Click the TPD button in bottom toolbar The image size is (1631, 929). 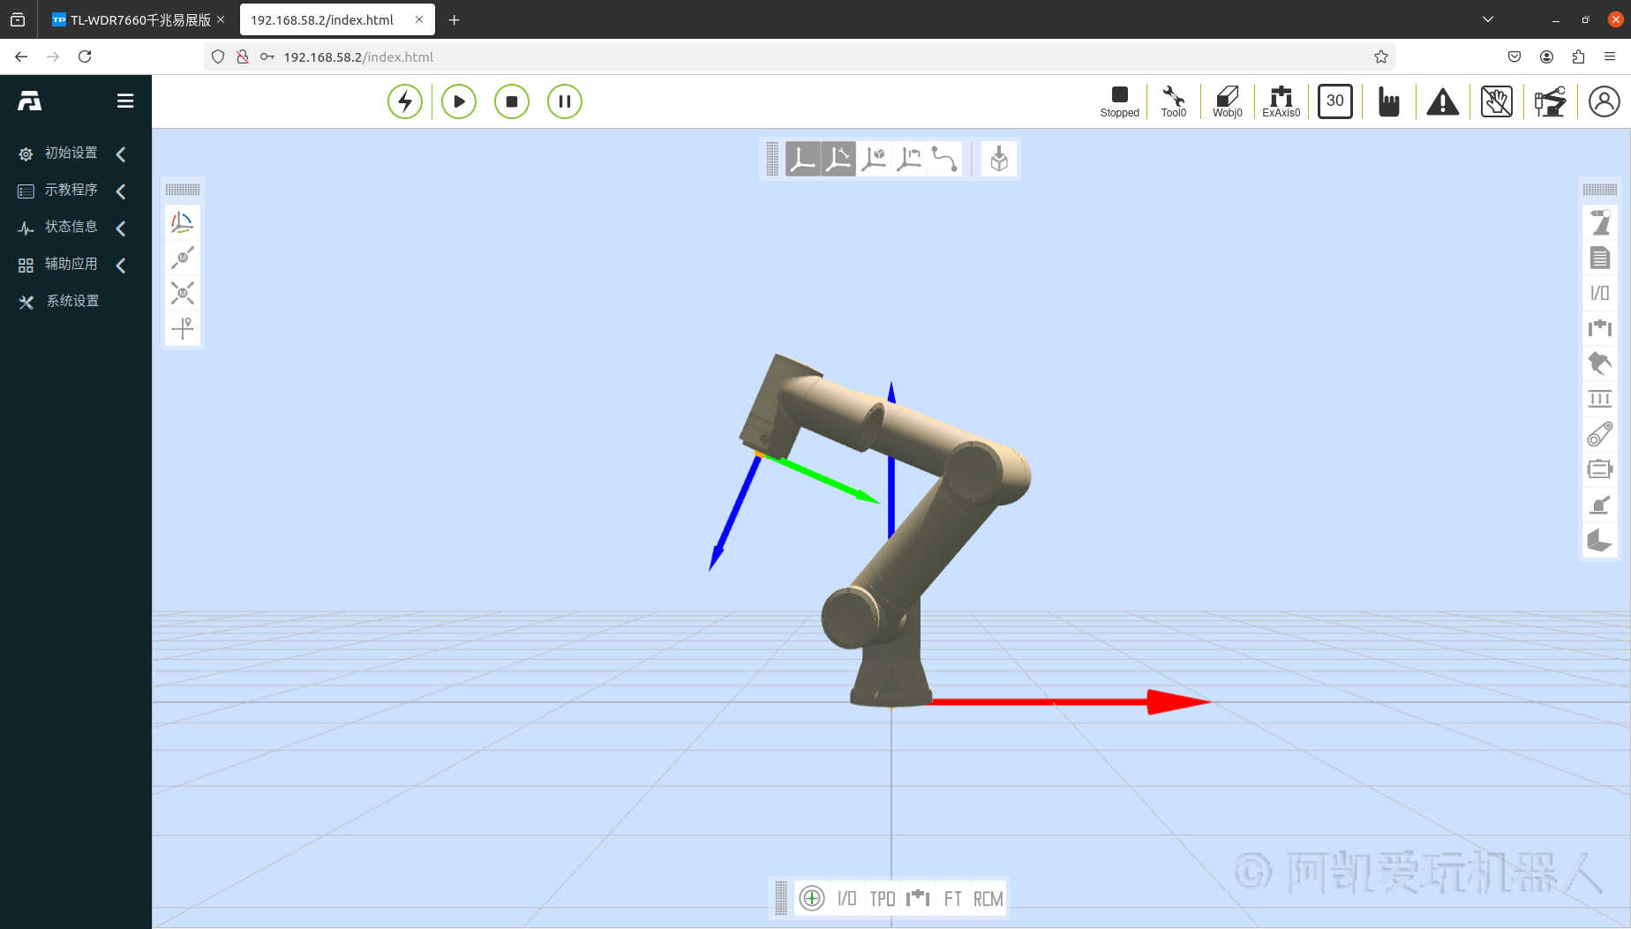pos(883,899)
